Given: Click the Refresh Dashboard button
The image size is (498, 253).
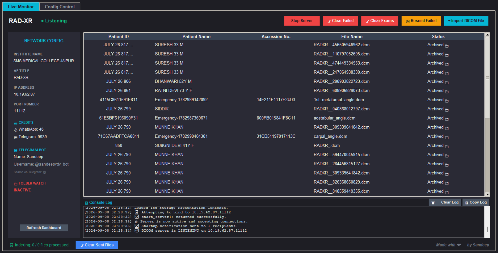Looking at the screenshot, I should click(44, 228).
